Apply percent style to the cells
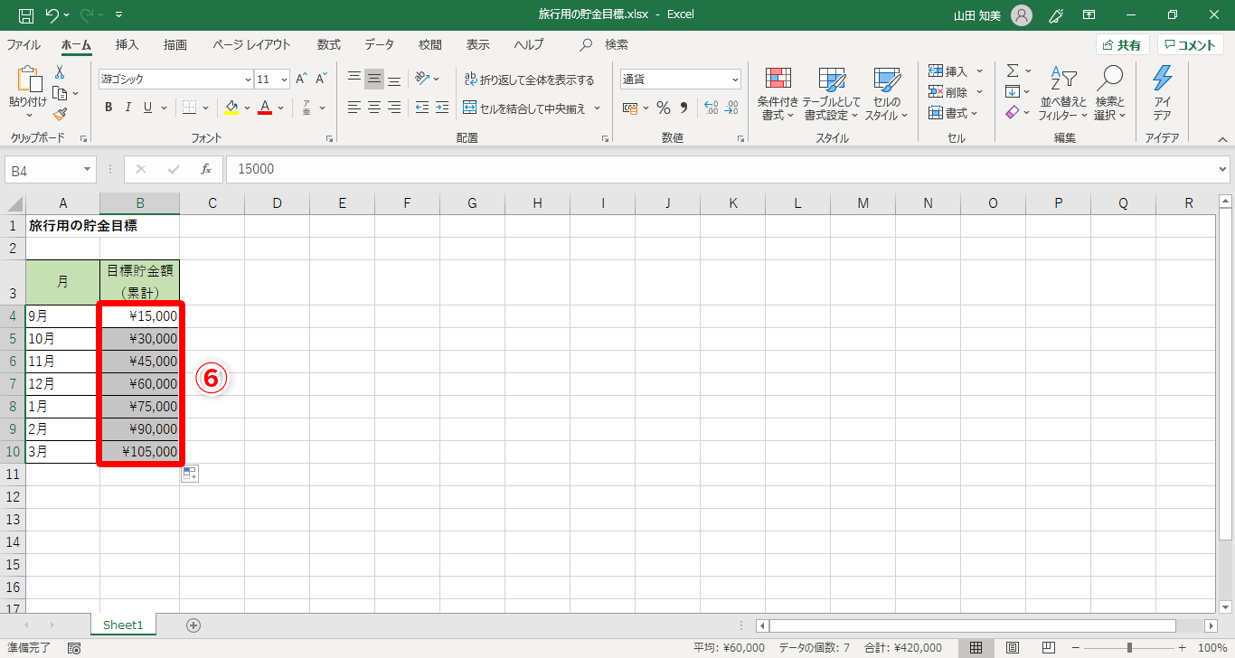This screenshot has height=658, width=1235. tap(664, 108)
